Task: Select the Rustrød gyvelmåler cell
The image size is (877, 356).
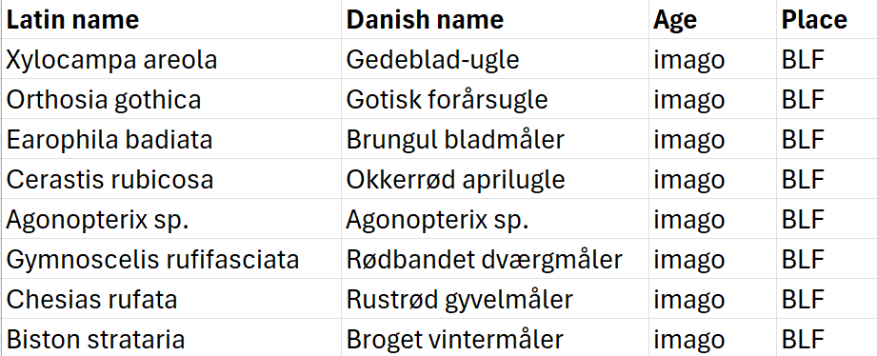Action: 495,299
